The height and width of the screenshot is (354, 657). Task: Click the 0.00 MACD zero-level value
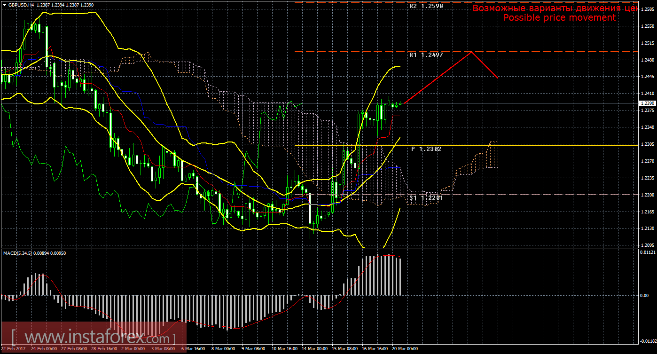(645, 295)
